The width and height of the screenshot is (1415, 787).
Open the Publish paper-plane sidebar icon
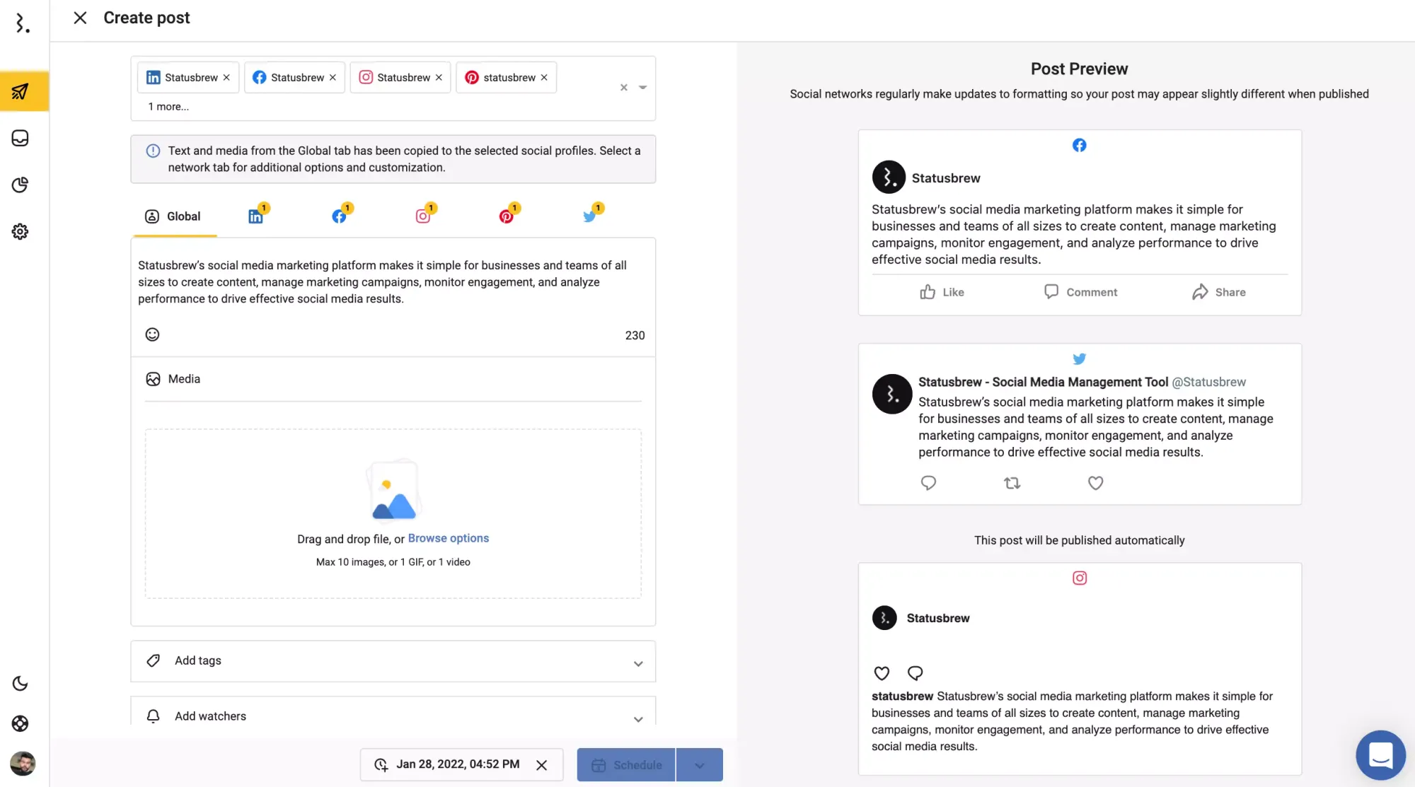(21, 91)
